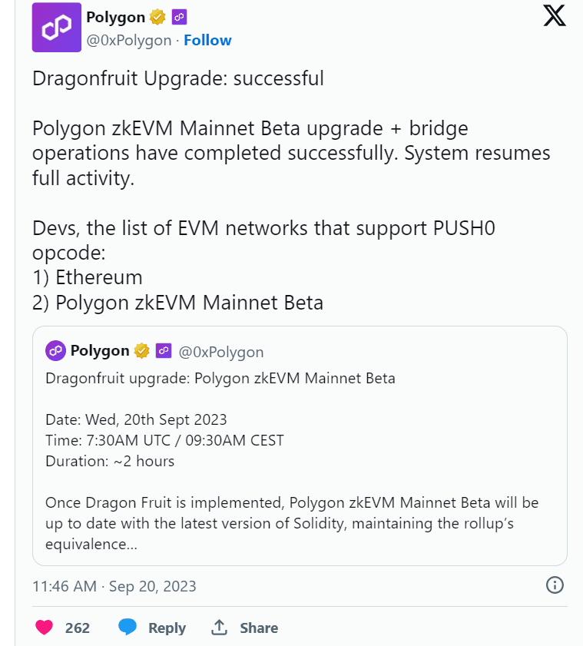Click the verified badge inside the quoted tweet
Viewport: 583px width, 646px height.
(141, 351)
